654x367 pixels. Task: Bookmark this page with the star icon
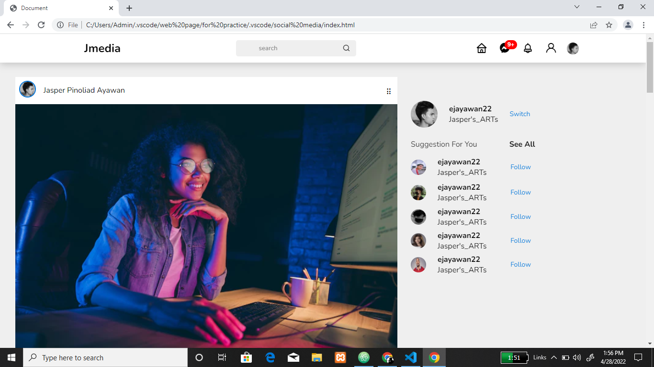[609, 25]
